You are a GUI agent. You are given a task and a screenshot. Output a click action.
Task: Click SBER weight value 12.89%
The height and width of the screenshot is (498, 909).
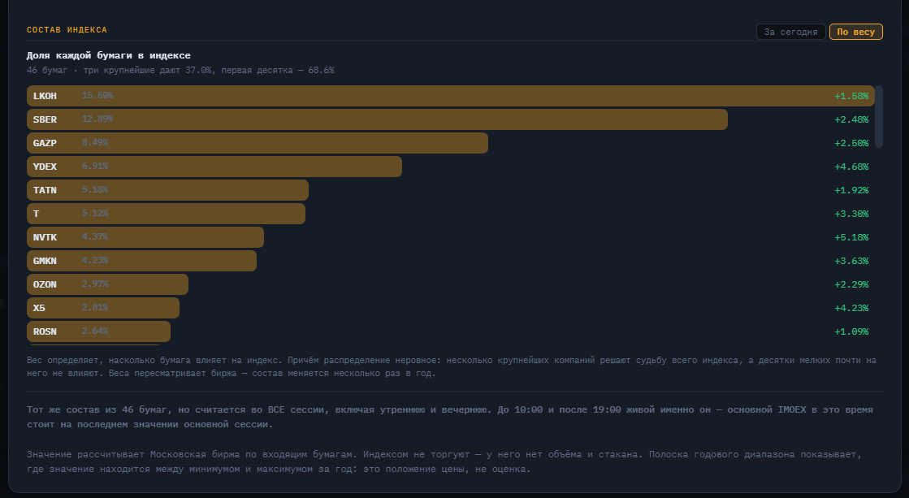pos(97,119)
